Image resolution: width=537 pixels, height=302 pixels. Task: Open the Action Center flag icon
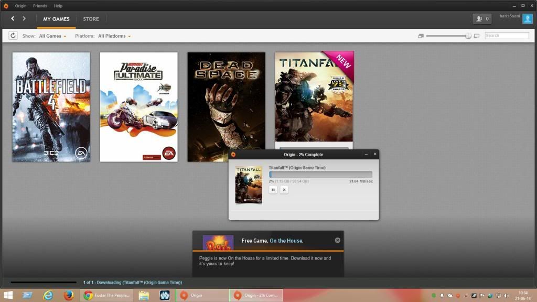[x=482, y=295]
